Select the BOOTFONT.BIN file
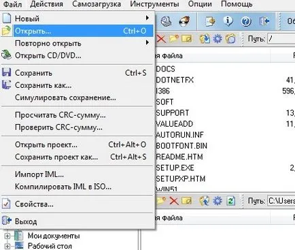The height and width of the screenshot is (250, 295). click(x=181, y=146)
